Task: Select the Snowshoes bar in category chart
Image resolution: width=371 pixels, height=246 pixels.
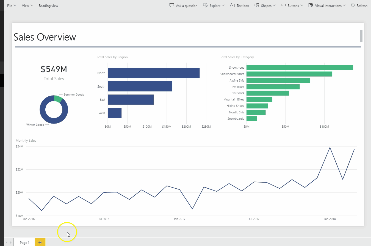Action: coord(300,68)
